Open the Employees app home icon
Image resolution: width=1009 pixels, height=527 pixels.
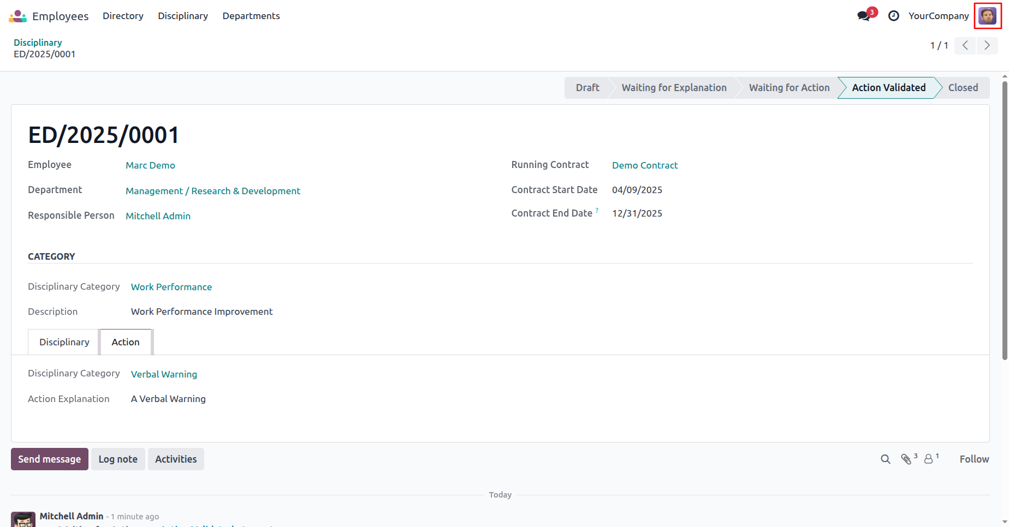pos(17,16)
